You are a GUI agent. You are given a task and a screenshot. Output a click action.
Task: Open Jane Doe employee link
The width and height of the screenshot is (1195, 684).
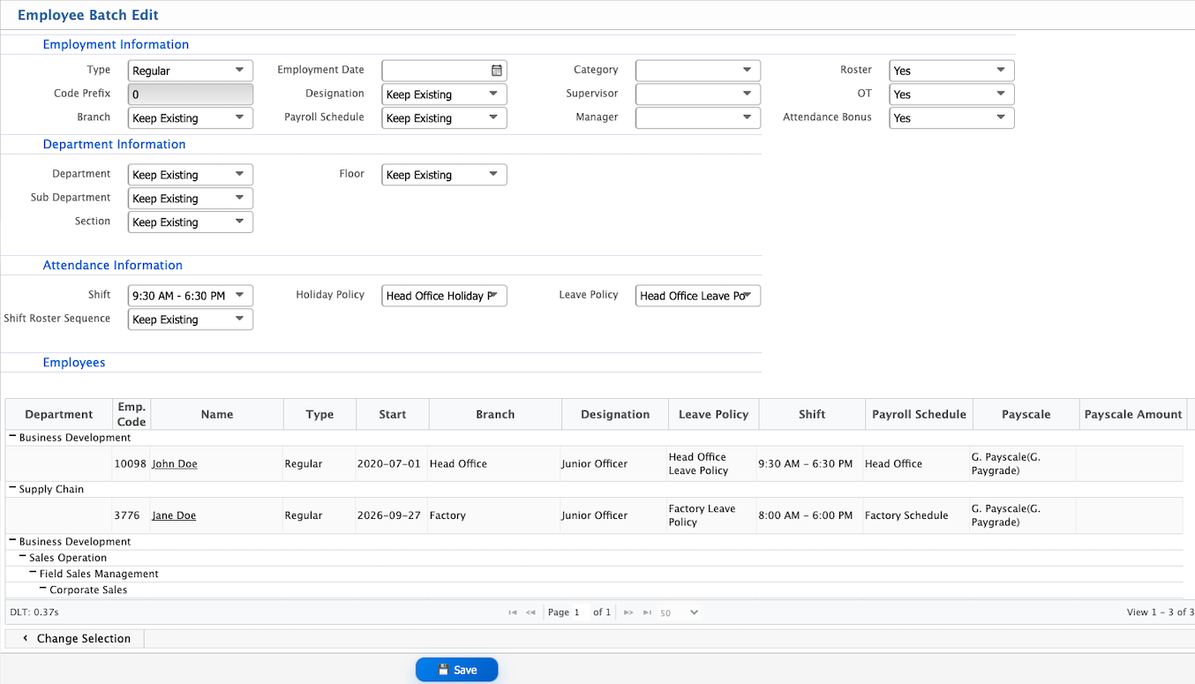click(x=174, y=515)
